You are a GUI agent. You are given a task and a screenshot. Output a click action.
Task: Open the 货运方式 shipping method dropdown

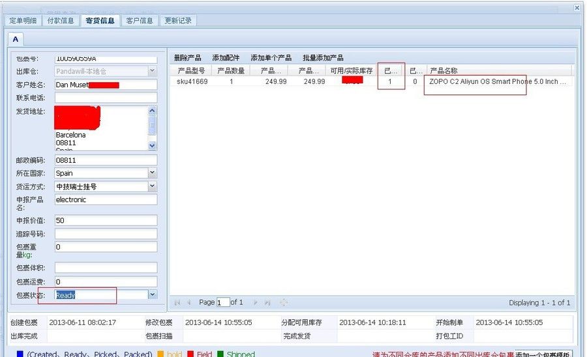(x=152, y=186)
